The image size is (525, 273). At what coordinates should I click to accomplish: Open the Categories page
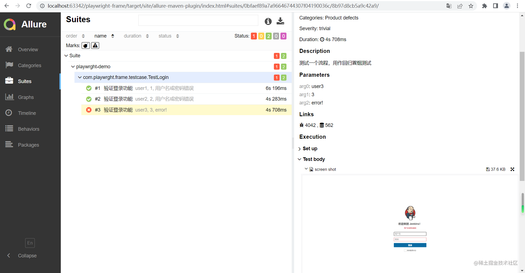click(30, 66)
